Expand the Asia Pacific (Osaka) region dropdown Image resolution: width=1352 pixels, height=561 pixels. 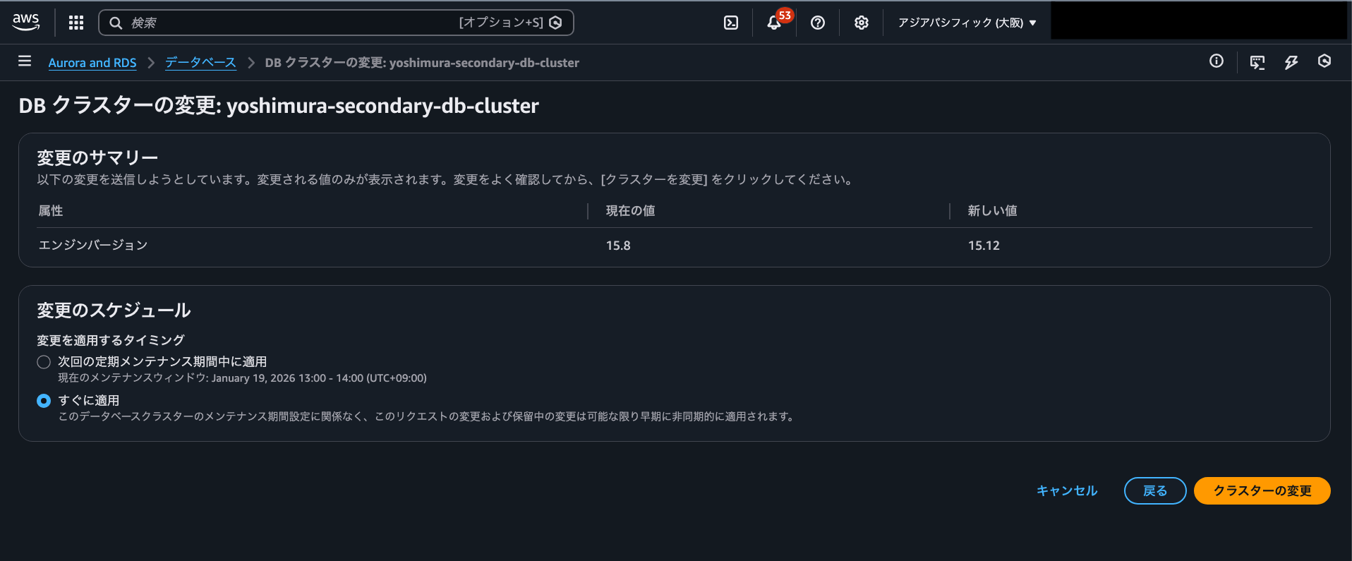(967, 23)
